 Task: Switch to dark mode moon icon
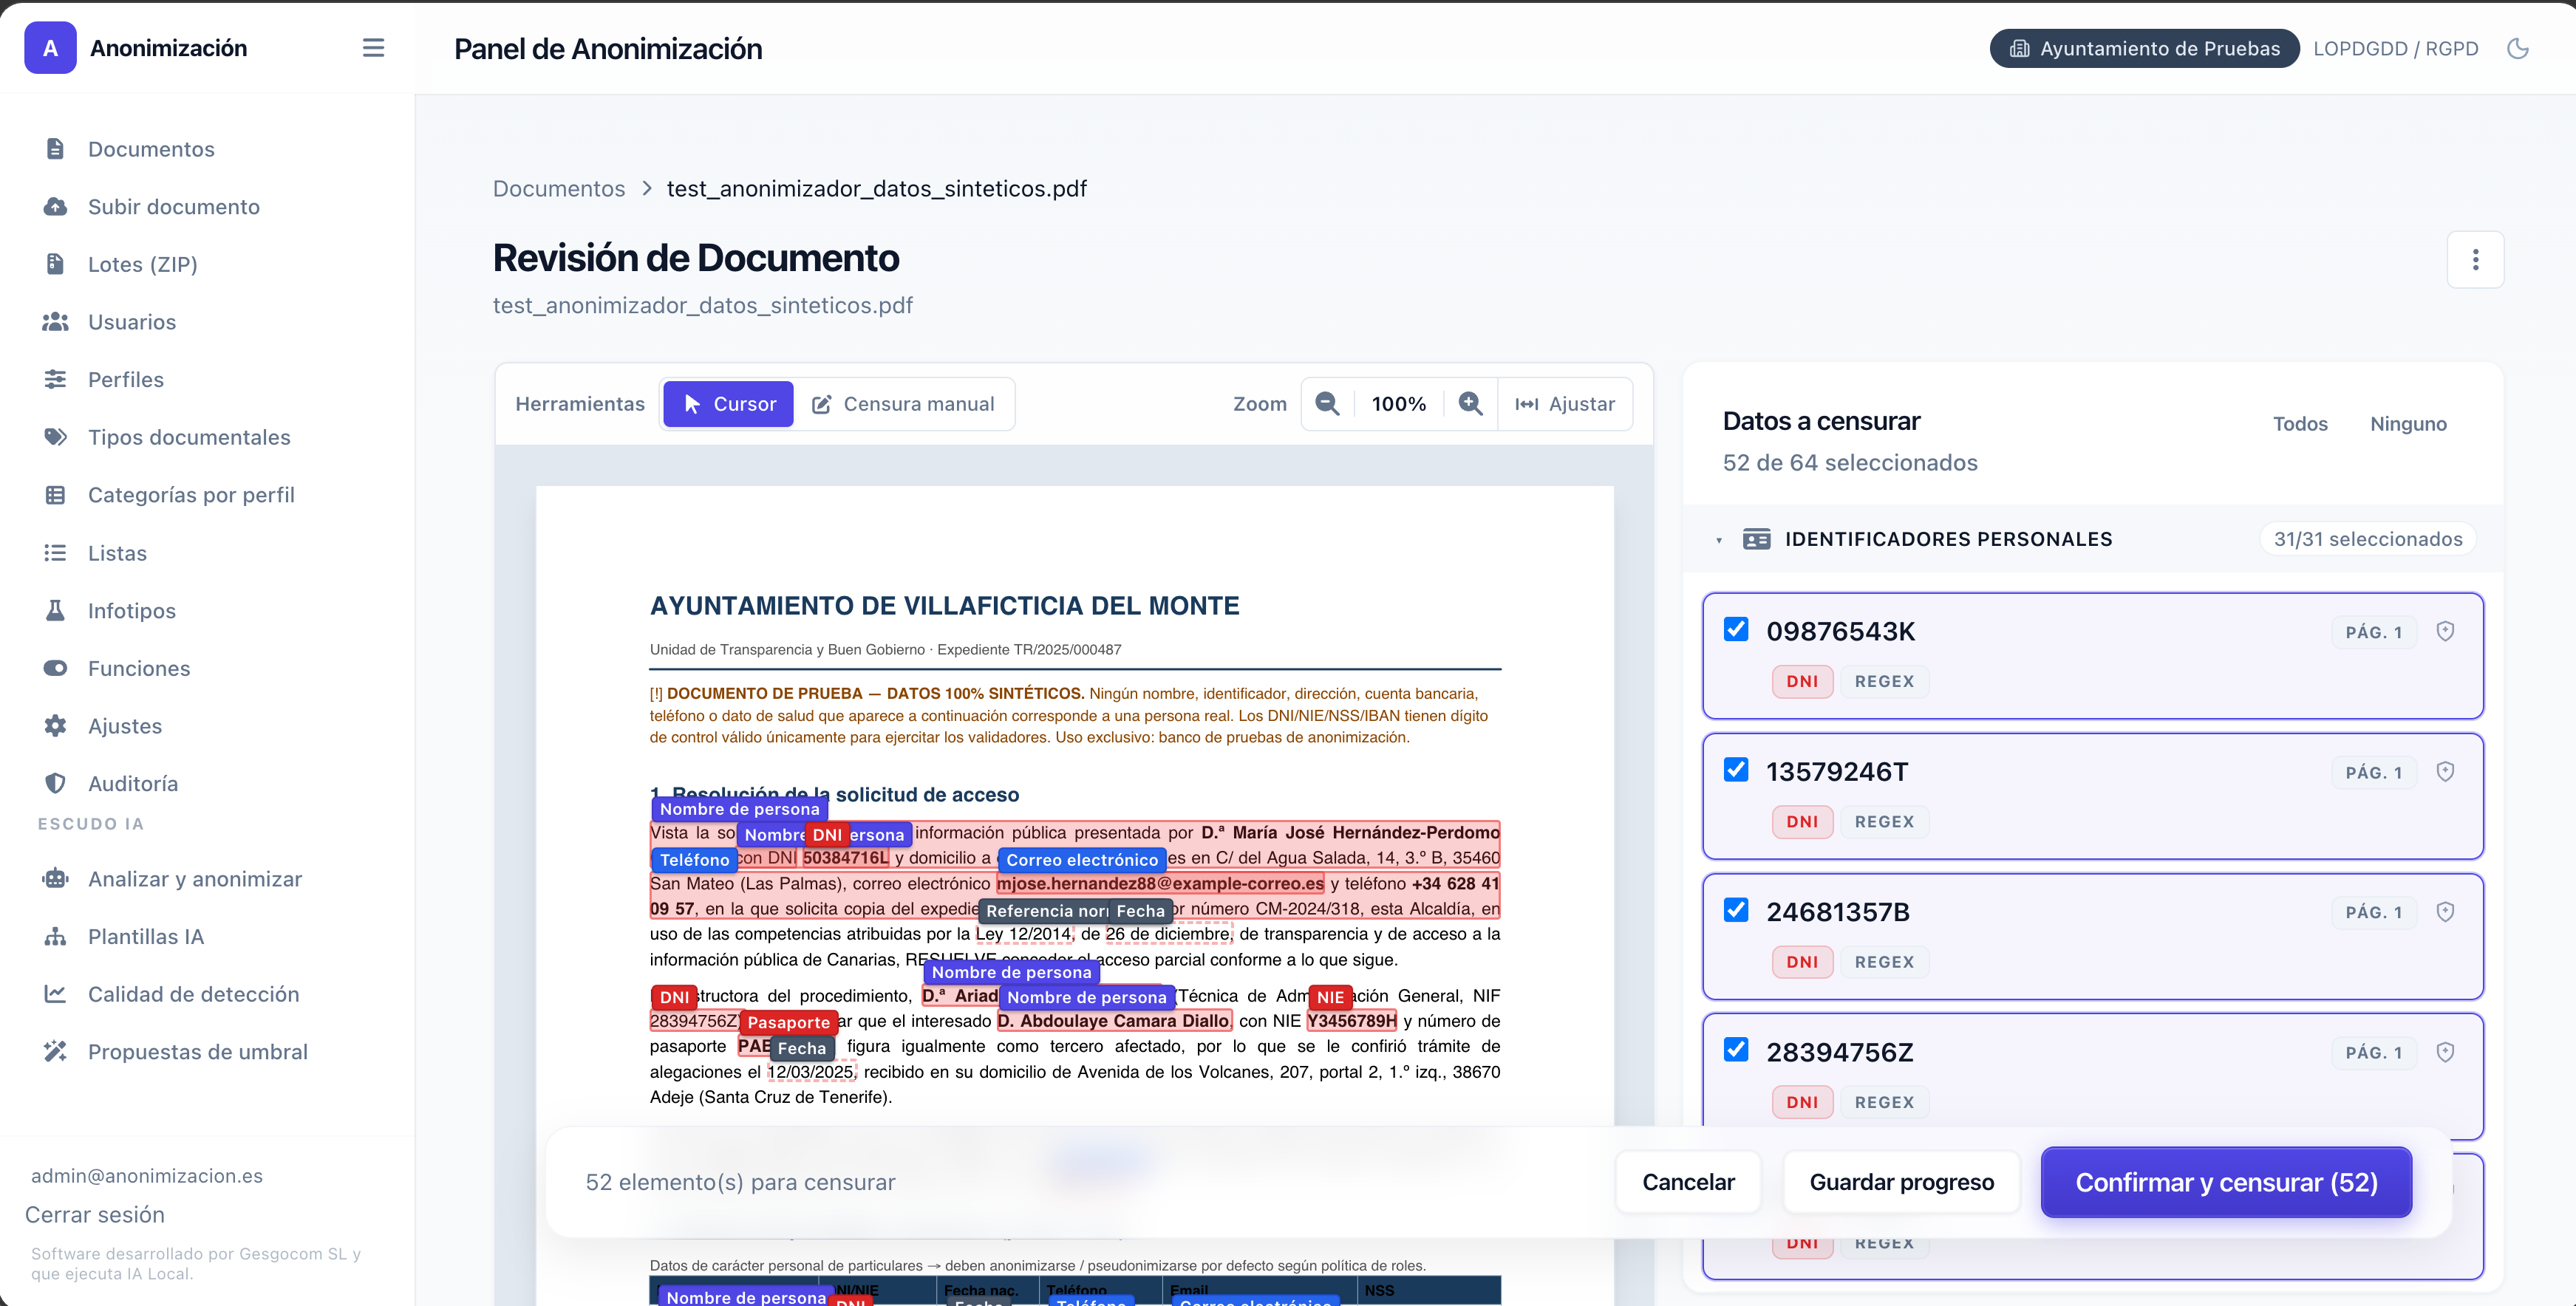2518,48
